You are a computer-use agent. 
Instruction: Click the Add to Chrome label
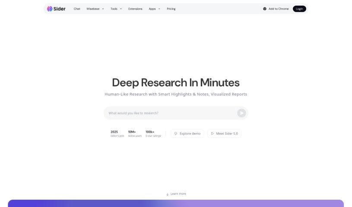[x=279, y=9]
